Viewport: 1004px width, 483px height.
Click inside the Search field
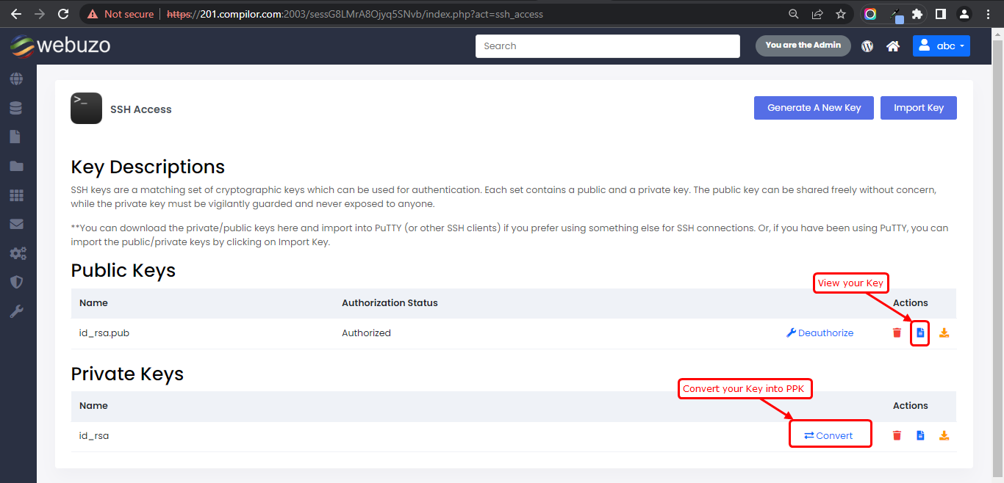(x=607, y=46)
